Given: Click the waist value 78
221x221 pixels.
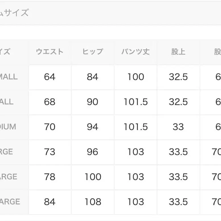Looking at the screenshot, I should click(x=50, y=177).
